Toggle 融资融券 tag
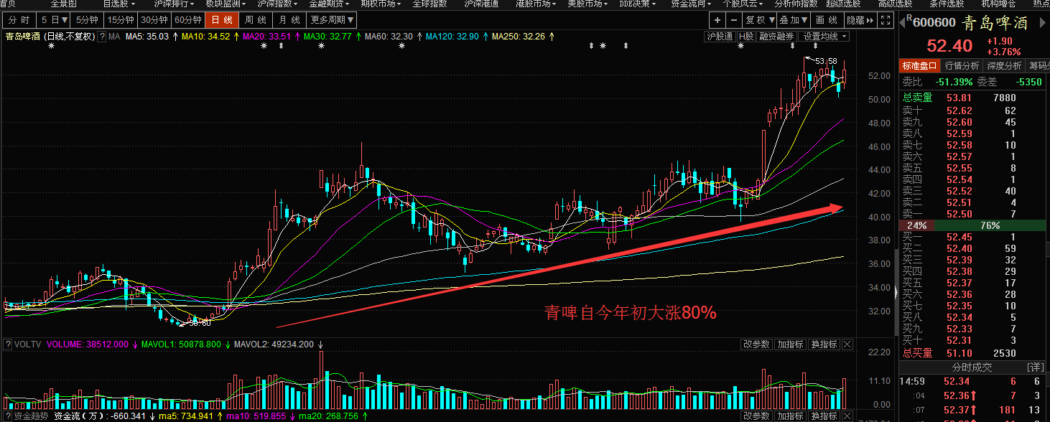The width and height of the screenshot is (1050, 422). pyautogui.click(x=777, y=36)
